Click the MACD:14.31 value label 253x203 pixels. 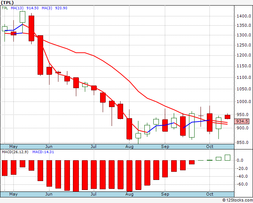point(43,152)
